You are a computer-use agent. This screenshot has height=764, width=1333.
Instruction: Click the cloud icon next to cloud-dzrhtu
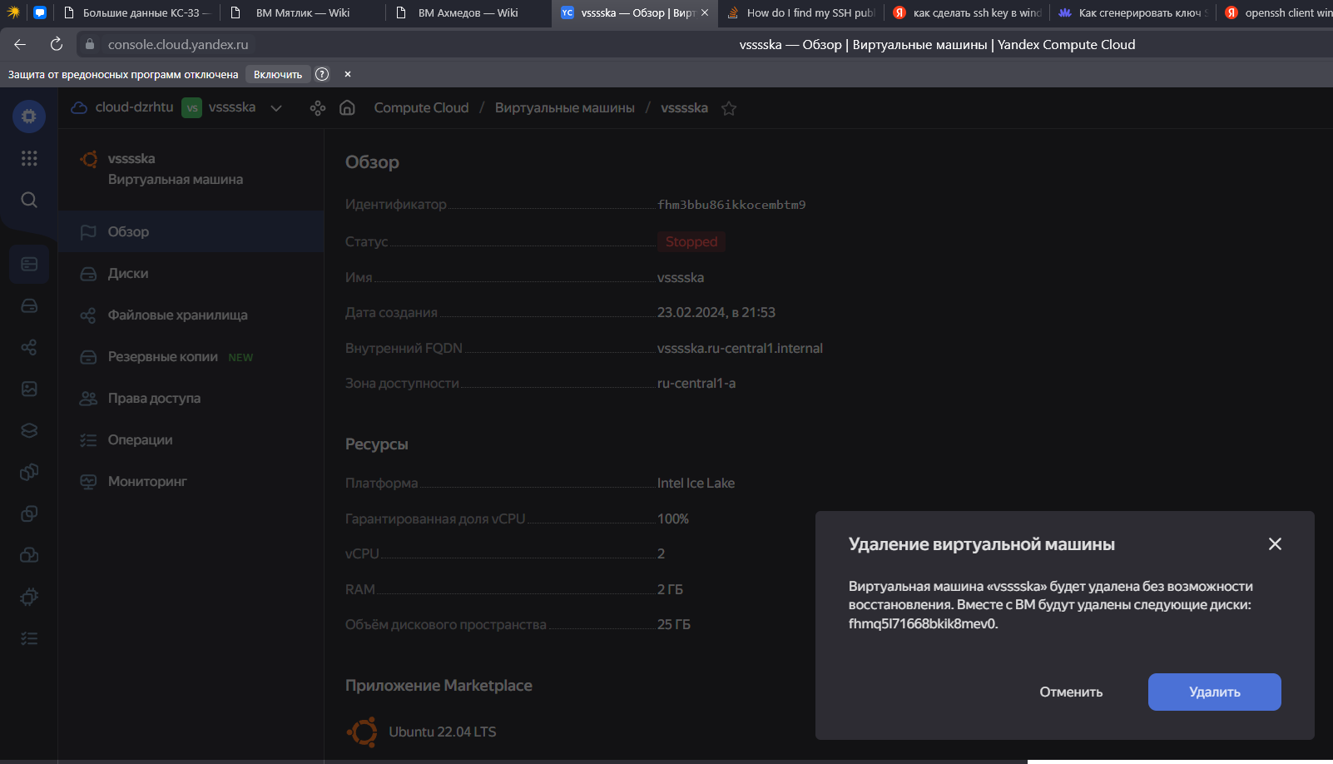click(79, 107)
